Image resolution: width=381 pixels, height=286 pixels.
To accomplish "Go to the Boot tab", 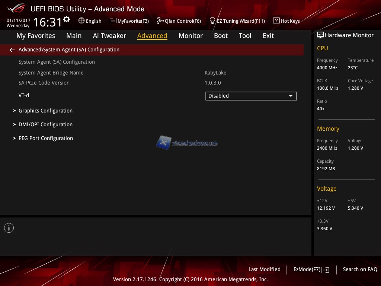I will coord(221,36).
